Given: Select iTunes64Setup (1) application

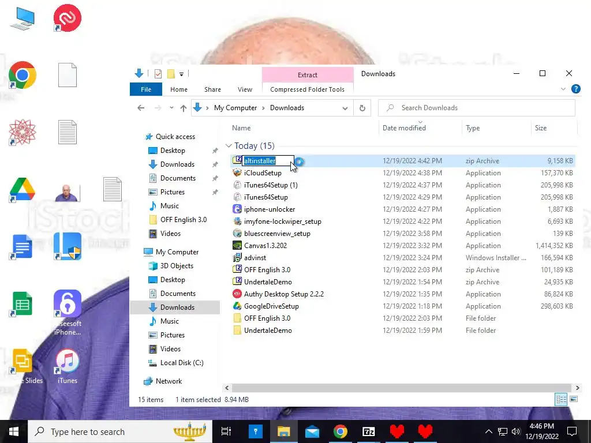Looking at the screenshot, I should point(271,185).
